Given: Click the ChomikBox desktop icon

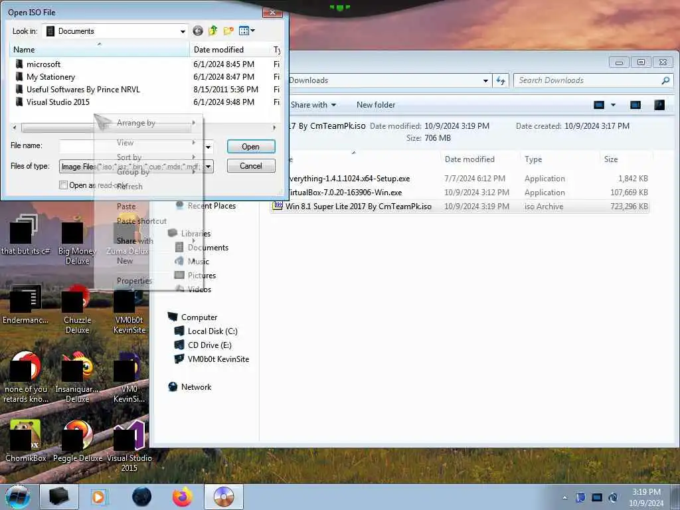Looking at the screenshot, I should (25, 441).
